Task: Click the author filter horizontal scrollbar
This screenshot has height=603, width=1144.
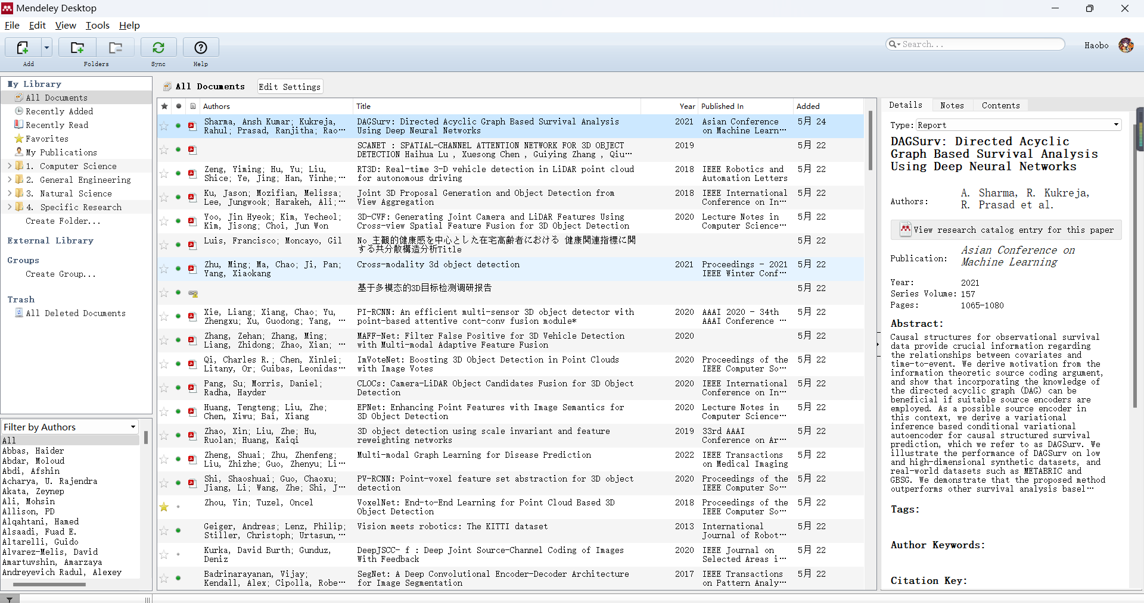Action: pos(49,584)
